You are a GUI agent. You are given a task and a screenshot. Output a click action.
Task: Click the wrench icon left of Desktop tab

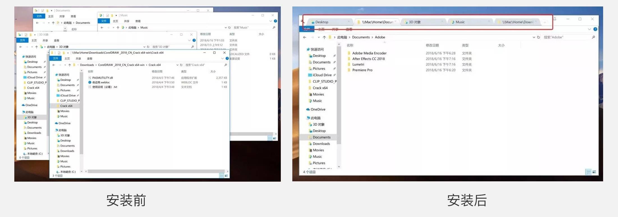[x=302, y=21]
